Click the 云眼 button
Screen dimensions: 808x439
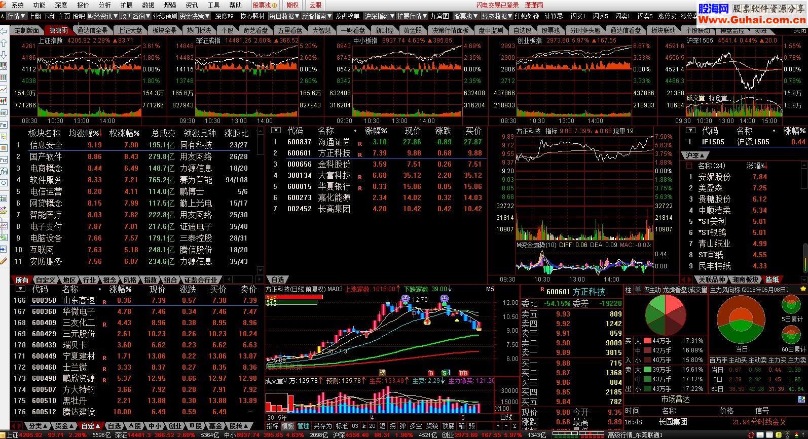(x=315, y=5)
